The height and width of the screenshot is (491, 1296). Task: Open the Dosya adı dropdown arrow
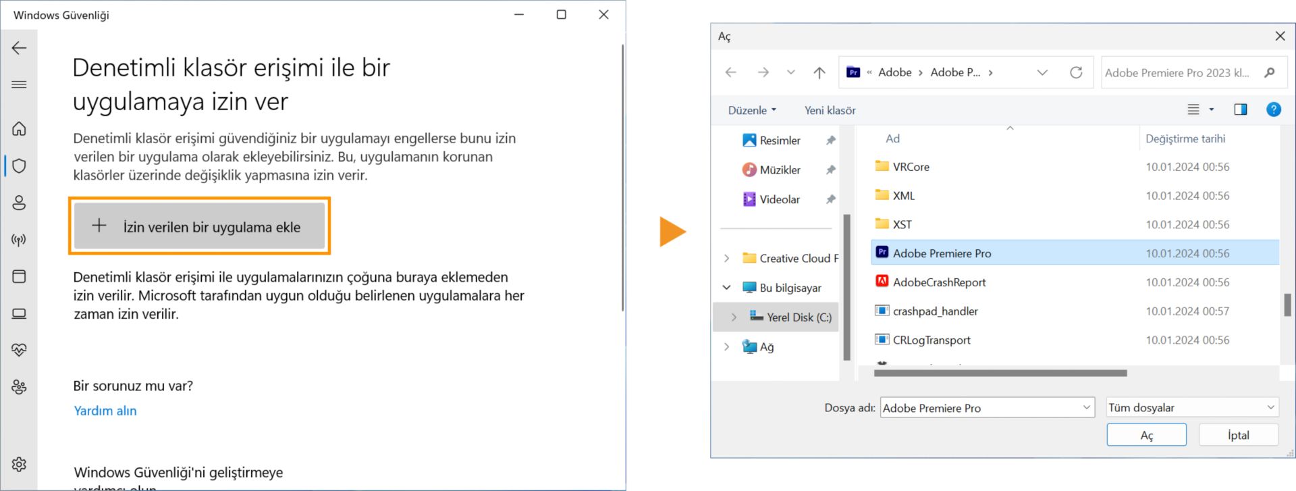click(1087, 407)
